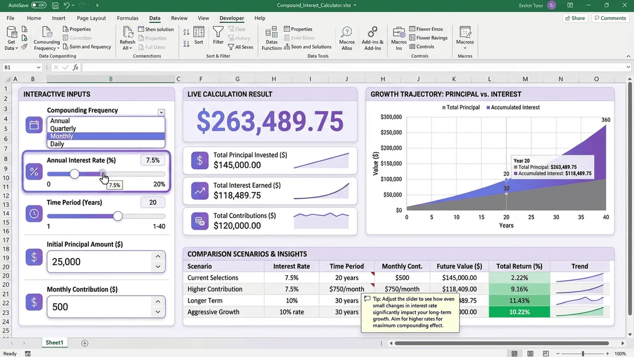Open the Comments button
The image size is (634, 357).
point(609,18)
